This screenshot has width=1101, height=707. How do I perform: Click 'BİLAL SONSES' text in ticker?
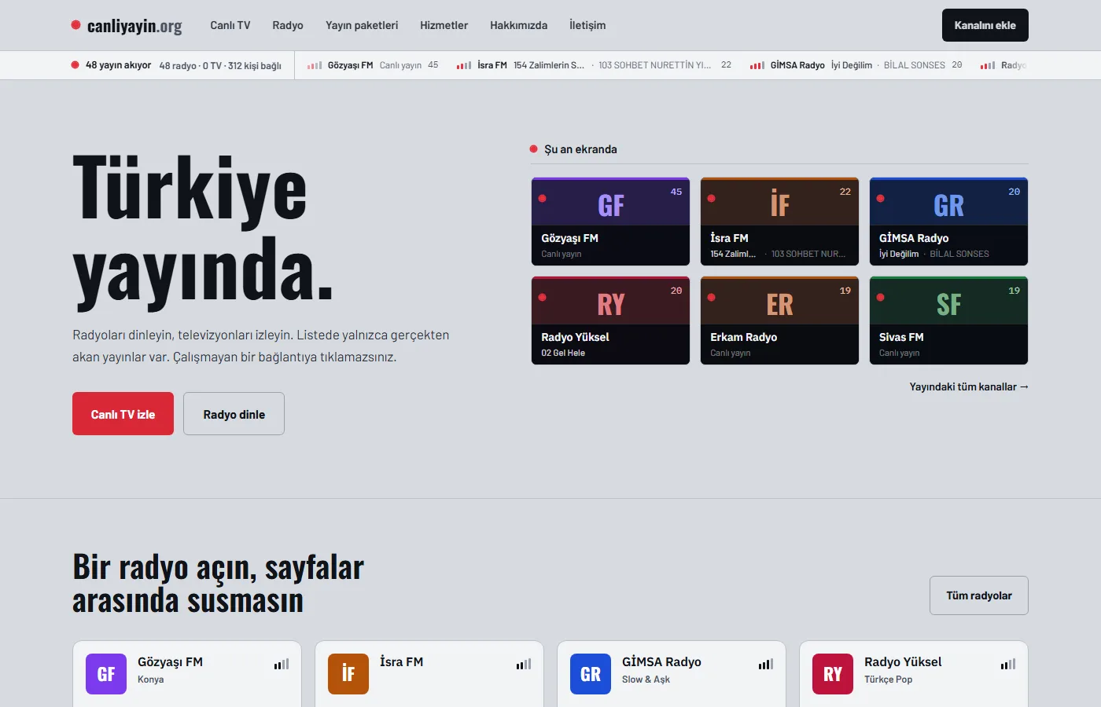[915, 65]
